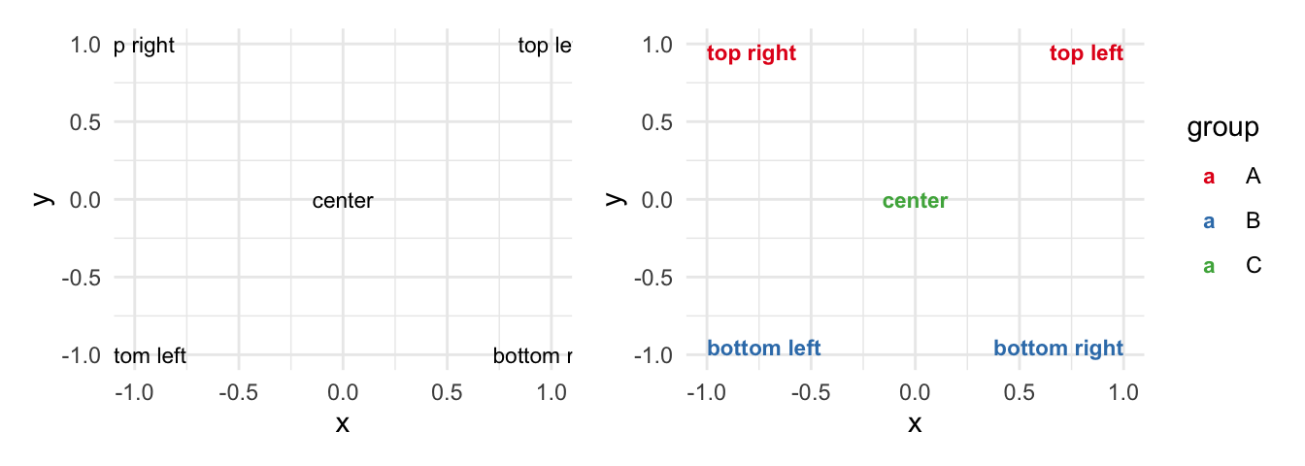Viewport: 1305px width, 466px height.
Task: Click the x axis title of left plot
Action: coord(342,424)
